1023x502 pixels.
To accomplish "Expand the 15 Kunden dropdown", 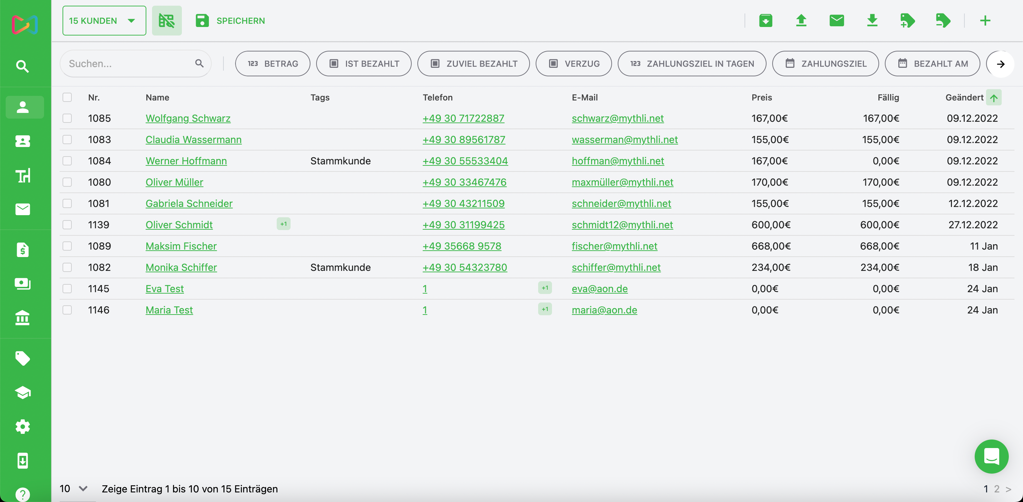I will point(104,21).
